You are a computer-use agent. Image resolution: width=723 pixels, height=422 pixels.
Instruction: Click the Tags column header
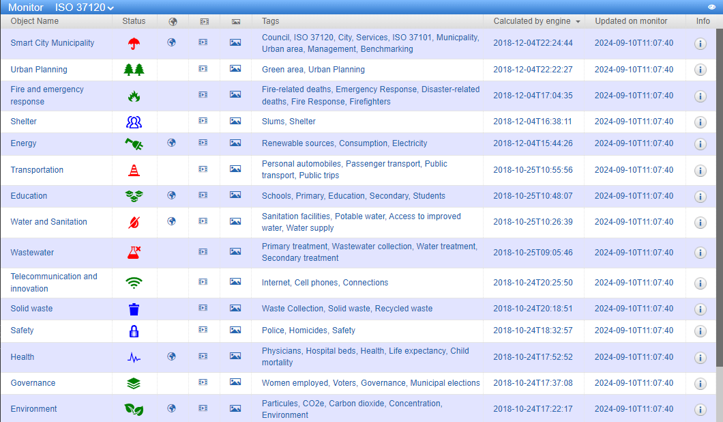click(270, 21)
